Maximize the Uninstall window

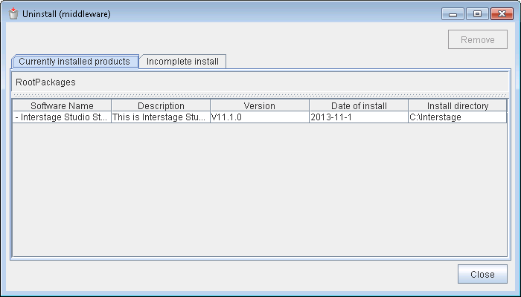[x=477, y=14]
